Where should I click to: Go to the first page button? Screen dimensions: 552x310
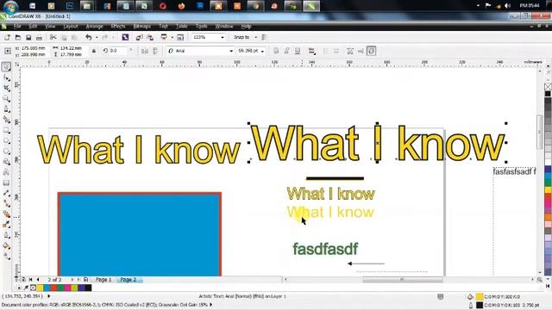click(x=31, y=280)
